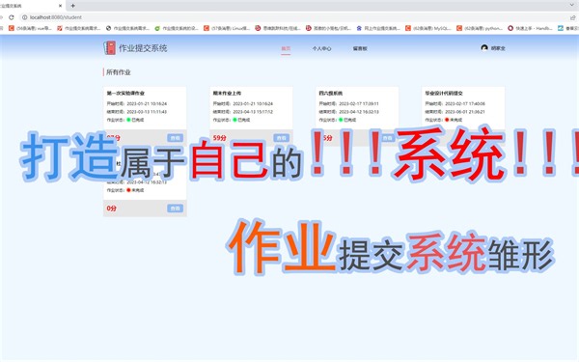Close the 作业提交系统 browser tab
This screenshot has width=579, height=362.
pos(60,6)
